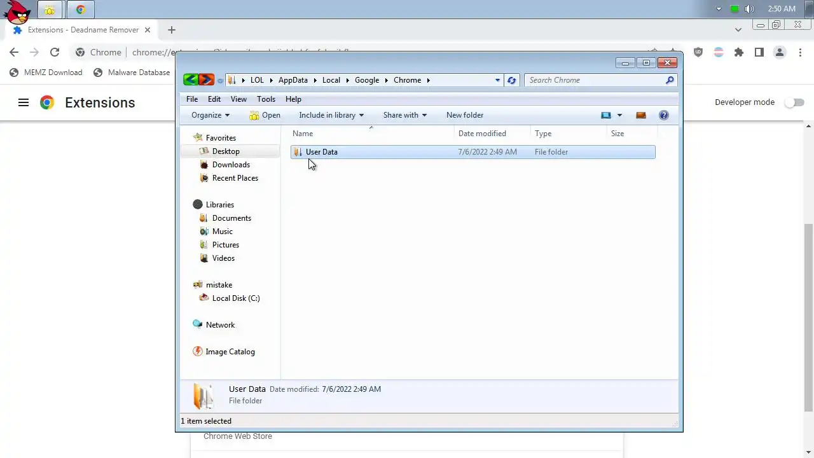814x458 pixels.
Task: Open the Edit menu
Action: (214, 99)
